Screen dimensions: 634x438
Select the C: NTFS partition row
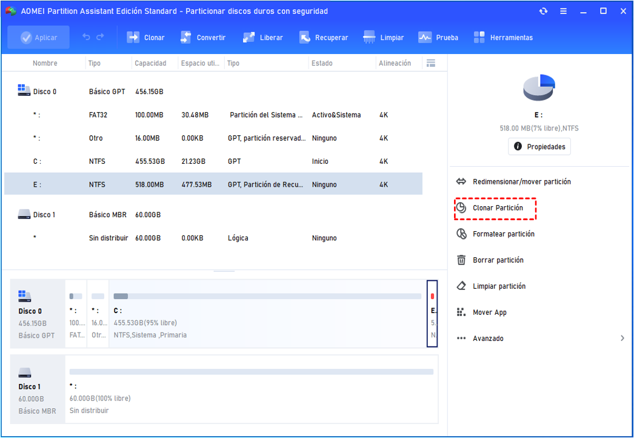pos(213,161)
